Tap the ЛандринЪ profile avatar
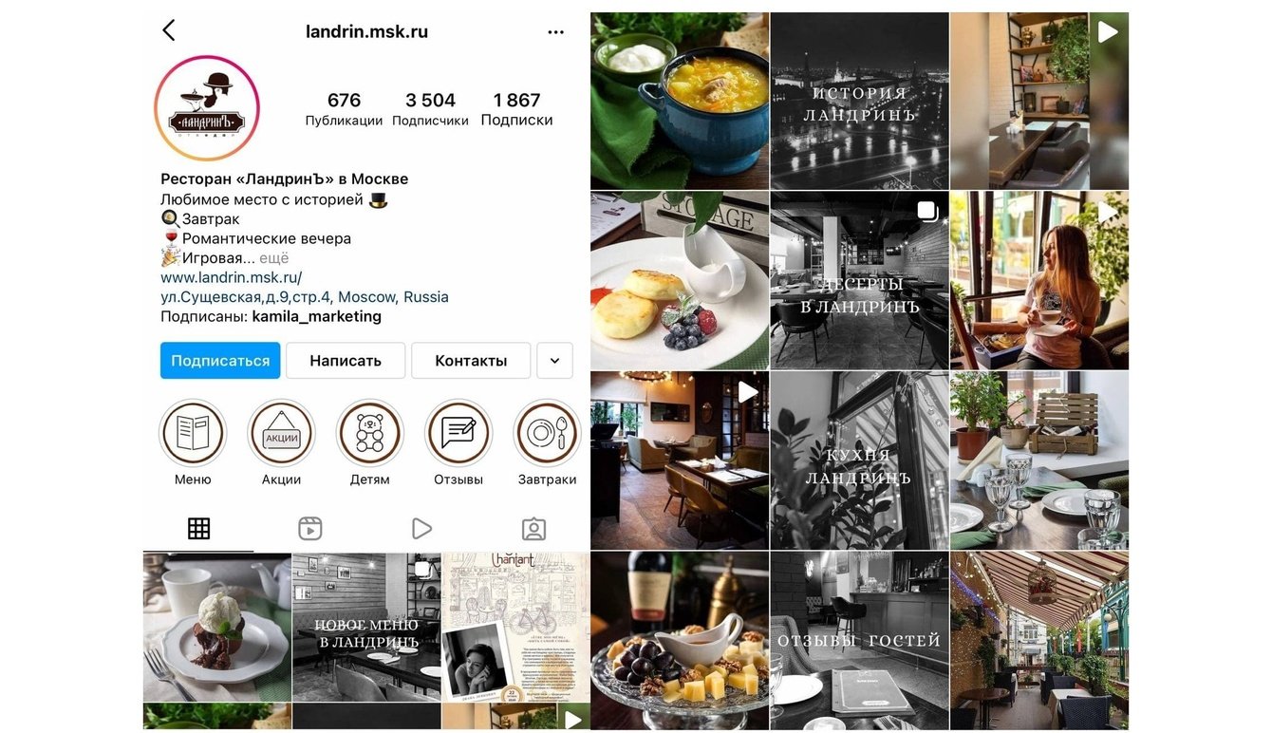The image size is (1272, 733). point(207,108)
